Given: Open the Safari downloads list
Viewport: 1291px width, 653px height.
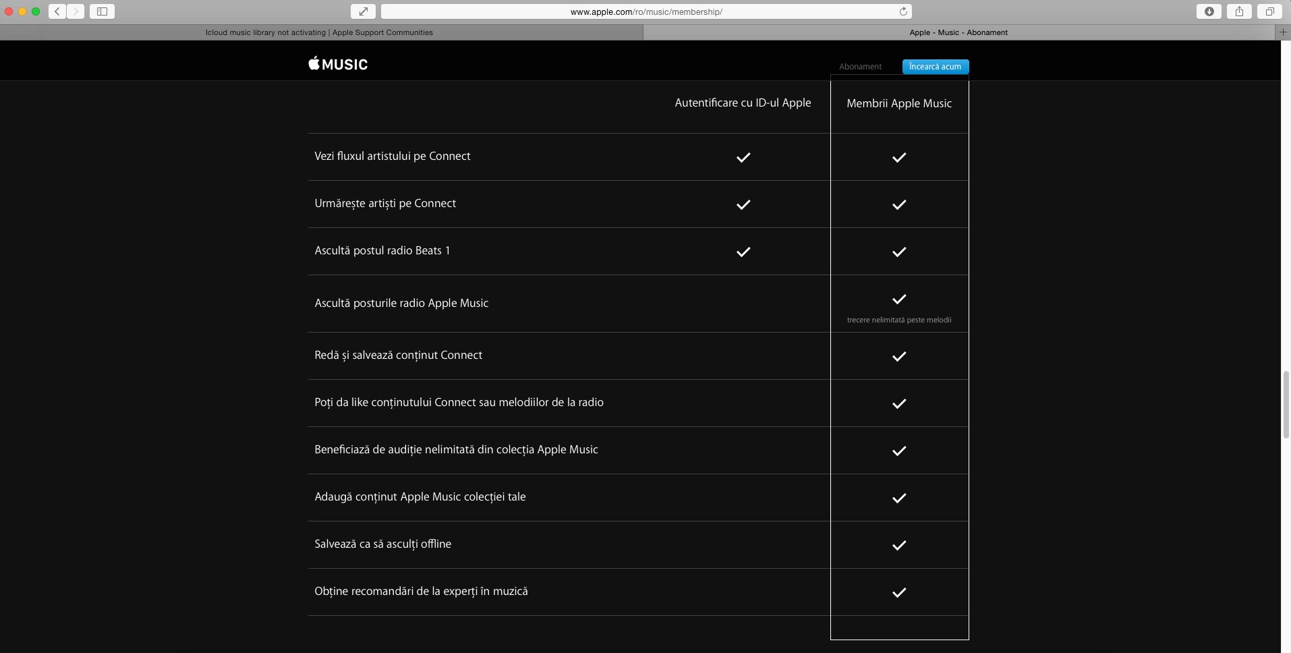Looking at the screenshot, I should click(1209, 11).
